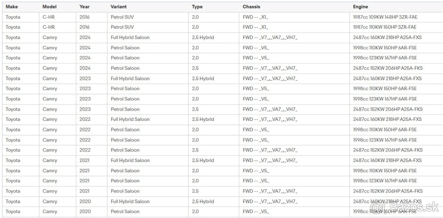Image resolution: width=443 pixels, height=218 pixels.
Task: Click 2.5 Hybrid type in 2021 row
Action: 203,160
